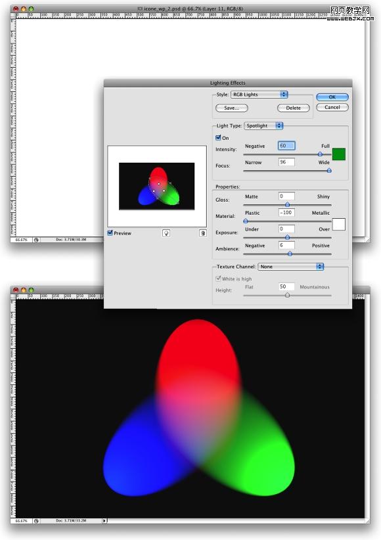381x540 pixels.
Task: Click the Height value field showing 50
Action: tap(286, 286)
